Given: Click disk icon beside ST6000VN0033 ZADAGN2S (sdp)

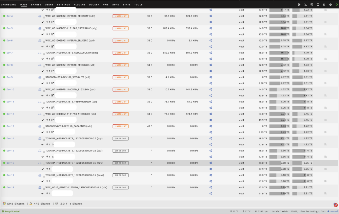Looking at the screenshot, I should click(40, 126).
